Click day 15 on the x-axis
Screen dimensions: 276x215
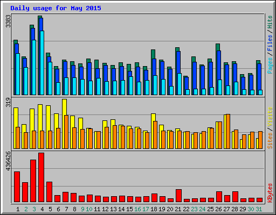click(x=129, y=209)
